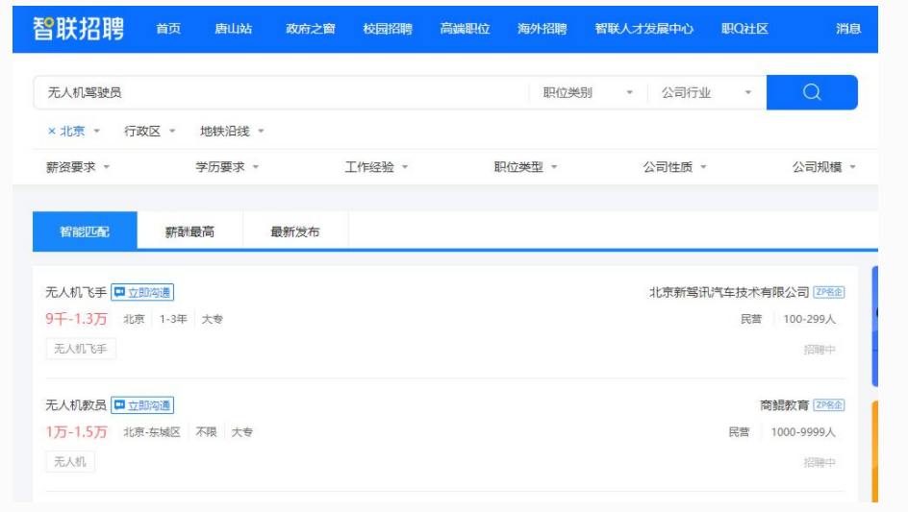Expand the 职位类别 dropdown
This screenshot has height=512, width=908.
coord(588,92)
